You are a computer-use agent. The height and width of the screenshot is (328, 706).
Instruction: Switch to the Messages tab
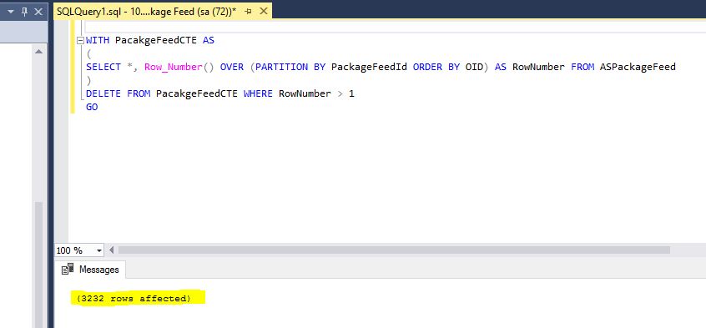[x=90, y=270]
